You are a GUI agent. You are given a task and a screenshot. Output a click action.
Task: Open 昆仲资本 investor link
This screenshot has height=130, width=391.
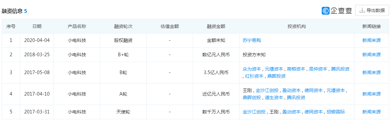point(318,69)
